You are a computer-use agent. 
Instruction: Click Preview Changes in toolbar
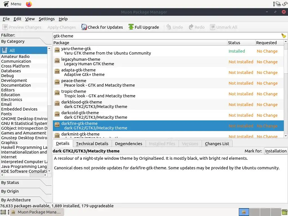(x=22, y=27)
